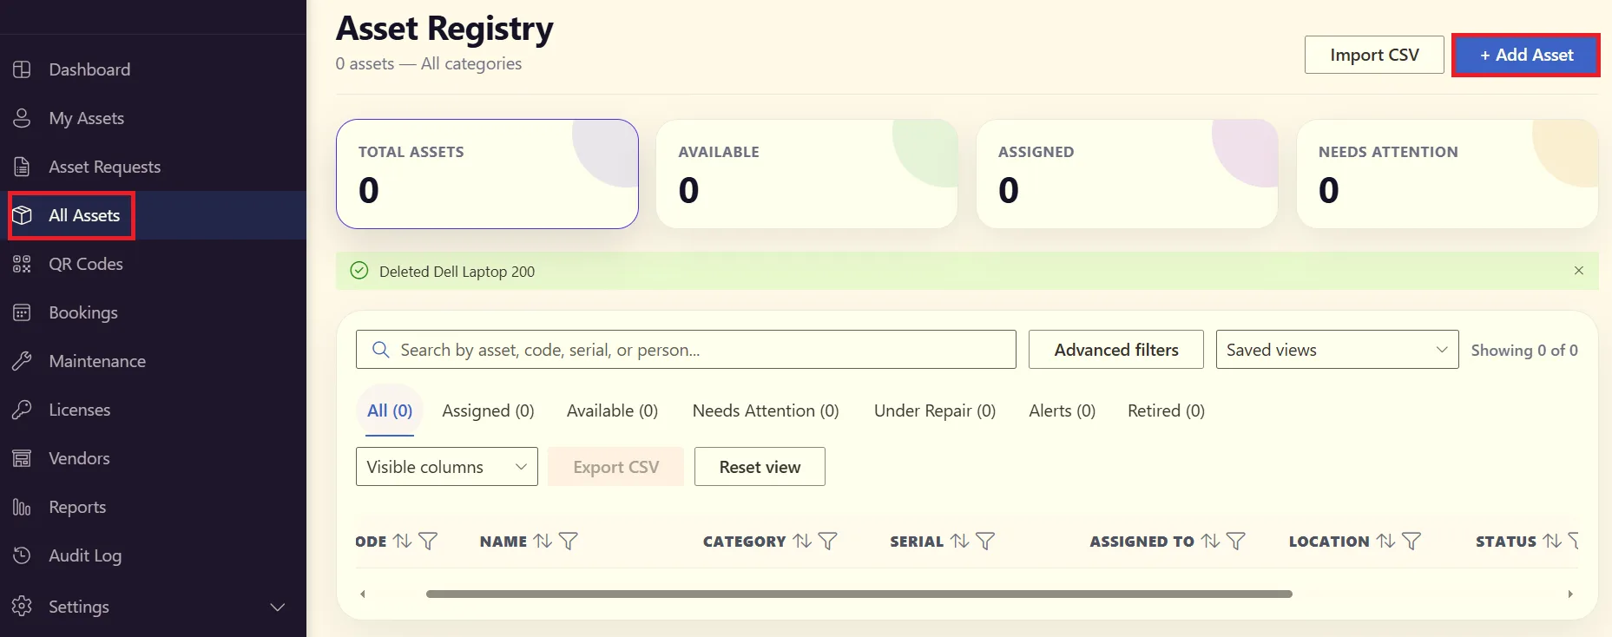Select the Needs Attention summary card
The width and height of the screenshot is (1612, 637).
[1447, 174]
